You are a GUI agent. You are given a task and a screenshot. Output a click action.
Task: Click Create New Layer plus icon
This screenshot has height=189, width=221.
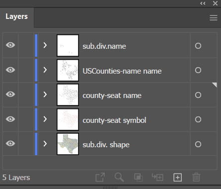click(x=178, y=178)
